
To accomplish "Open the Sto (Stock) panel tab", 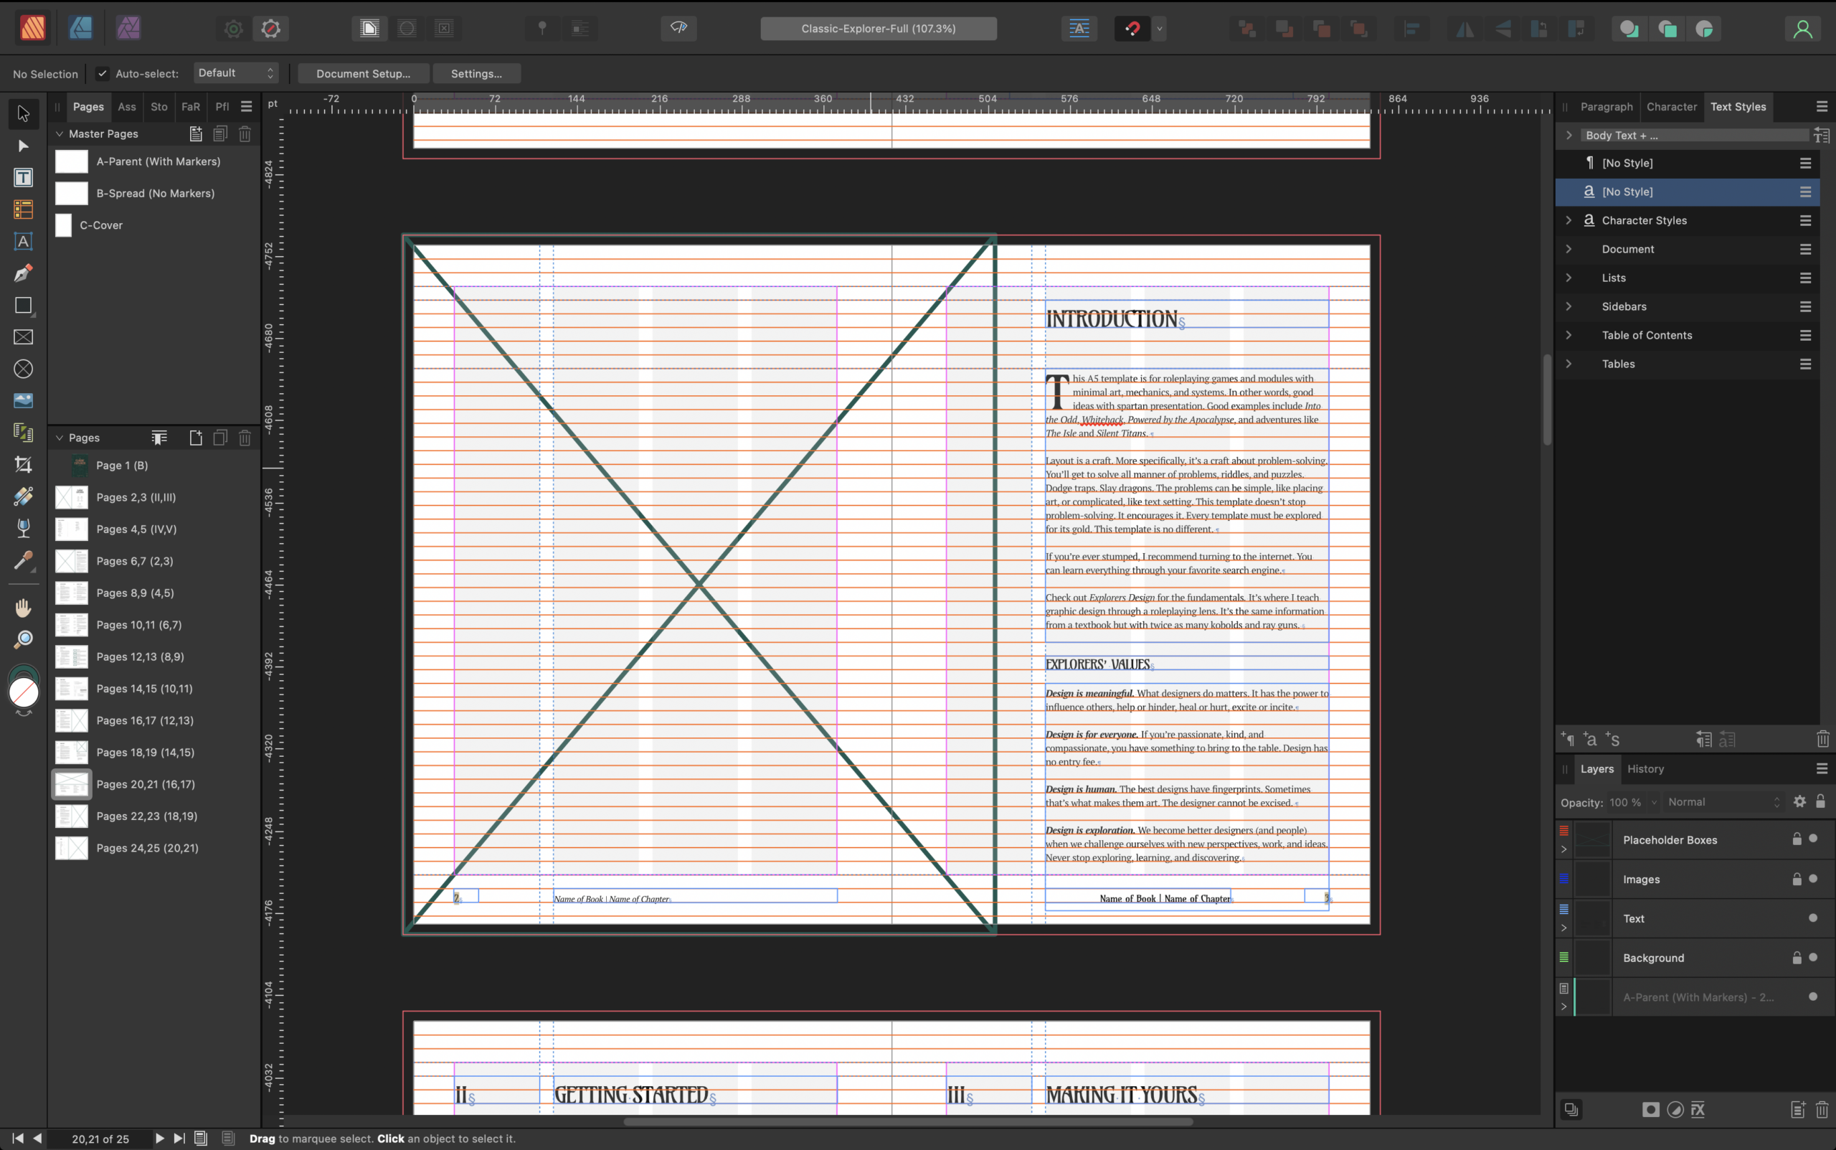I will click(159, 106).
